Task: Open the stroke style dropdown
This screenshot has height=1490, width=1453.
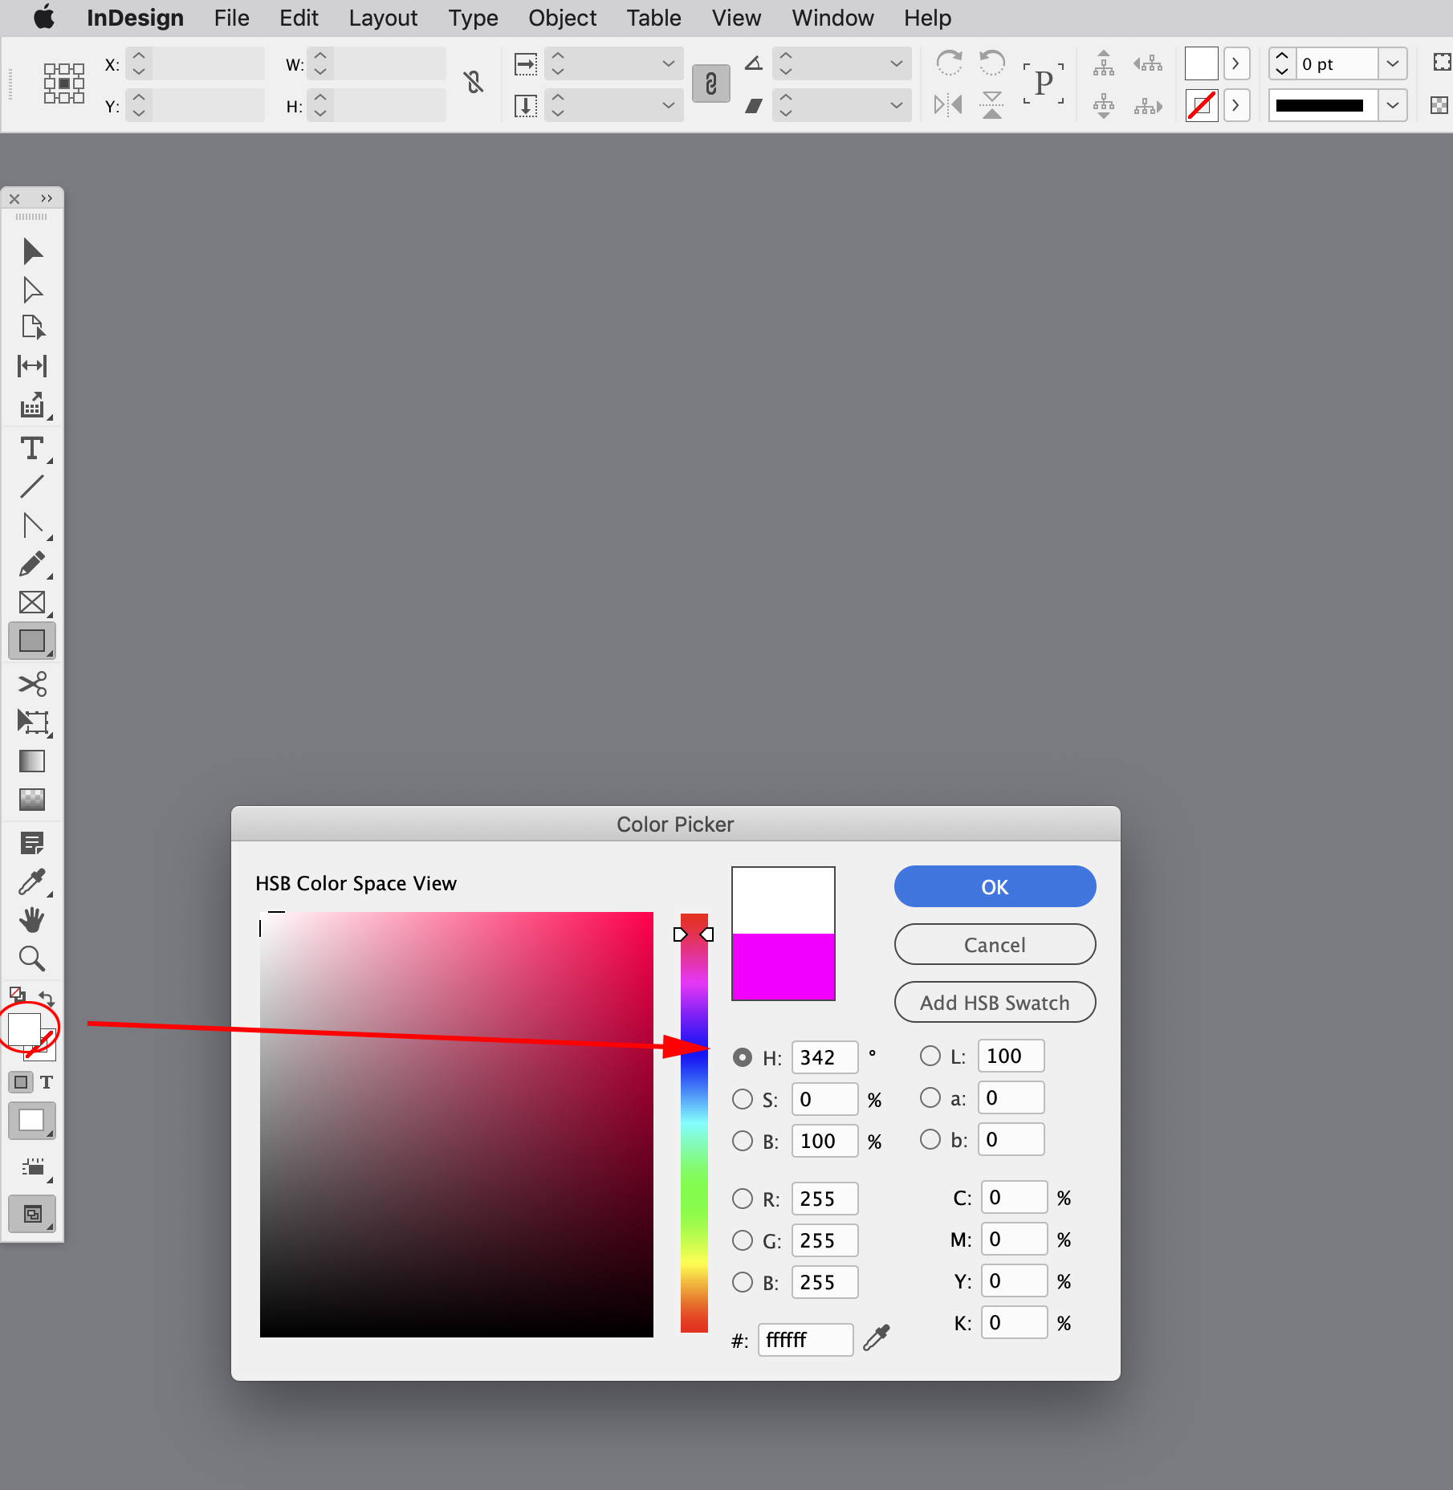Action: pyautogui.click(x=1393, y=105)
